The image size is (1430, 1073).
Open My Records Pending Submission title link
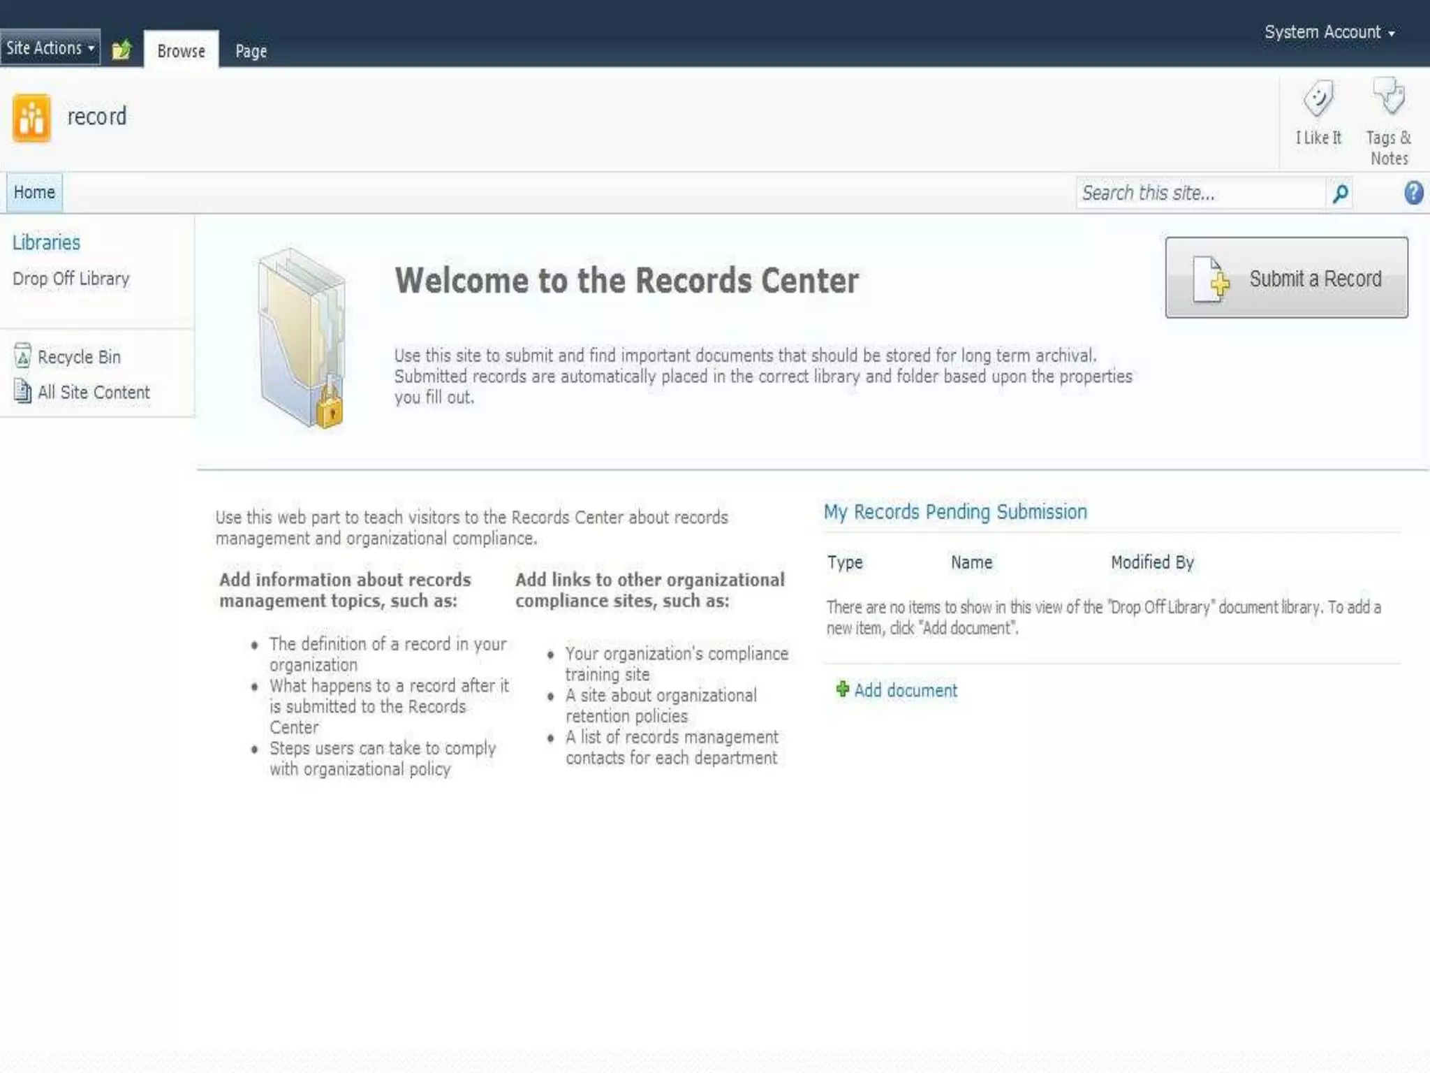[954, 512]
